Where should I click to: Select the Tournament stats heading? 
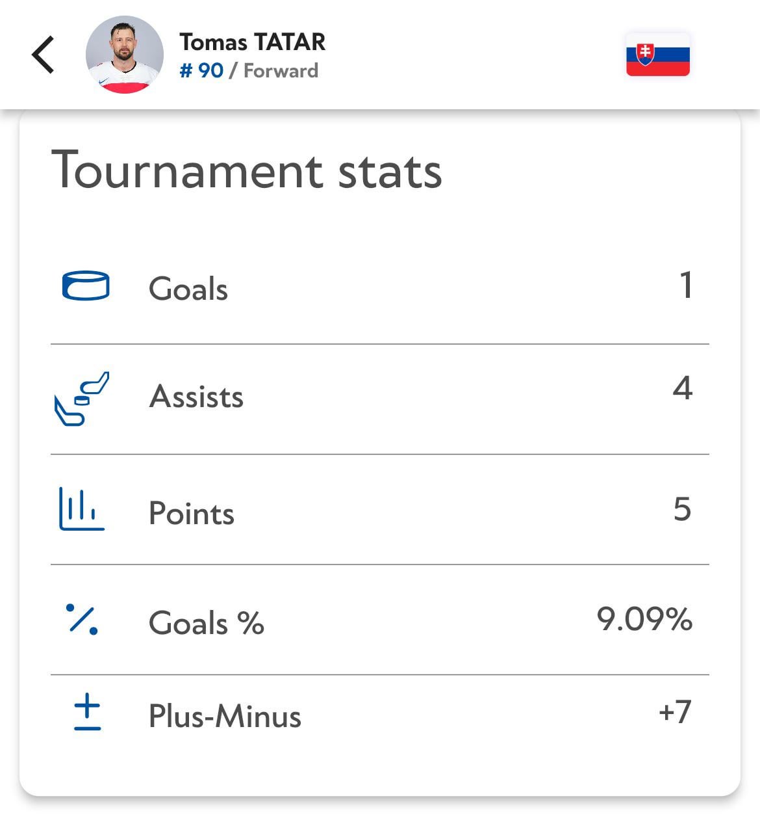tap(247, 170)
